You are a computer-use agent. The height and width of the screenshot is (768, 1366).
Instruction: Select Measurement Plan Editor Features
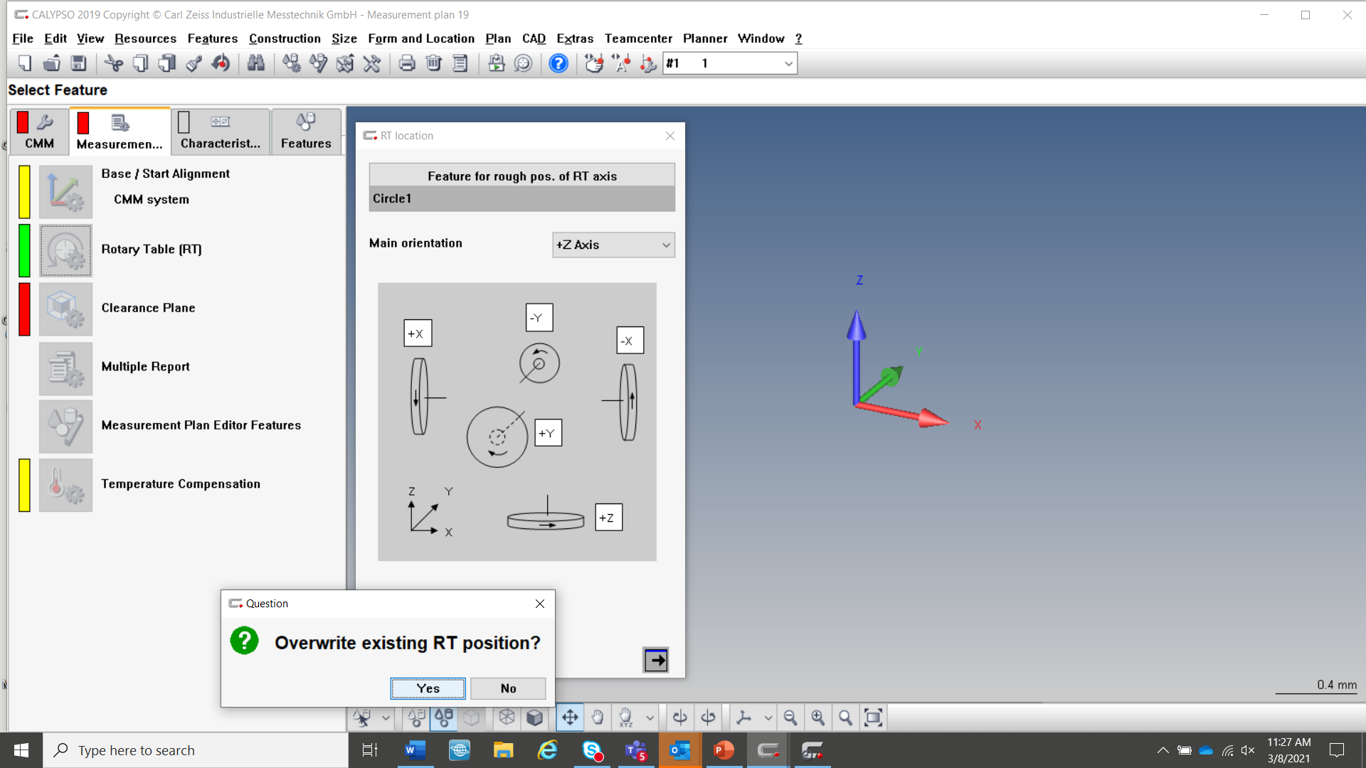(x=201, y=425)
